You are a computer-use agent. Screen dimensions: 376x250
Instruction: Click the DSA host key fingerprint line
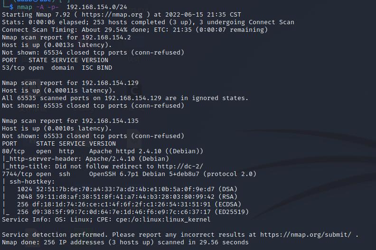(x=127, y=189)
